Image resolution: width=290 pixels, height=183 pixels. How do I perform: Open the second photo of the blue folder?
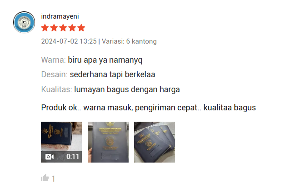click(108, 142)
